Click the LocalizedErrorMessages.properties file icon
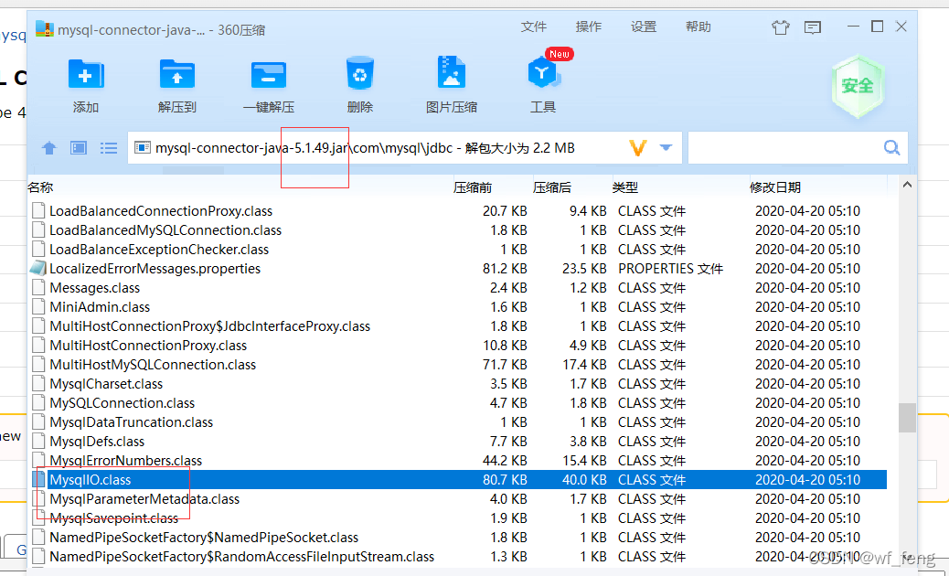Image resolution: width=949 pixels, height=576 pixels. [38, 268]
